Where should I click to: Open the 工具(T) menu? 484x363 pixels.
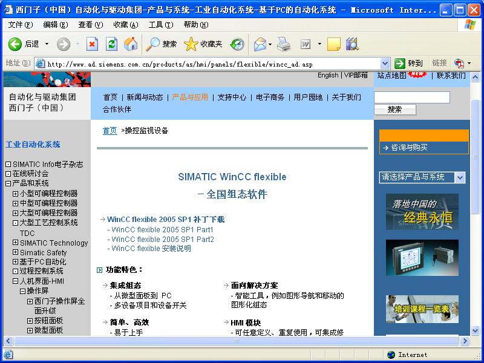coord(160,25)
